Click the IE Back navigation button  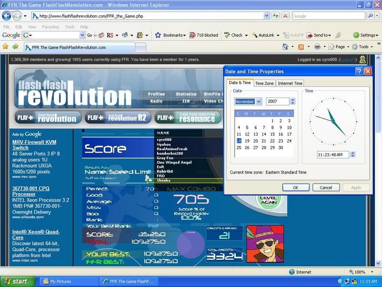7,16
